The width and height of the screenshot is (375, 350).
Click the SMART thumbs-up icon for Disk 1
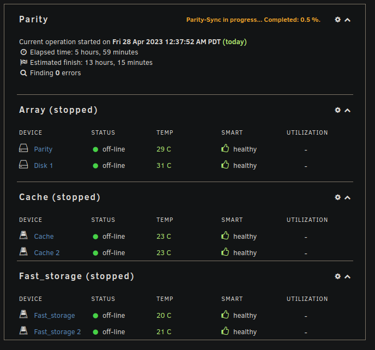(x=225, y=165)
